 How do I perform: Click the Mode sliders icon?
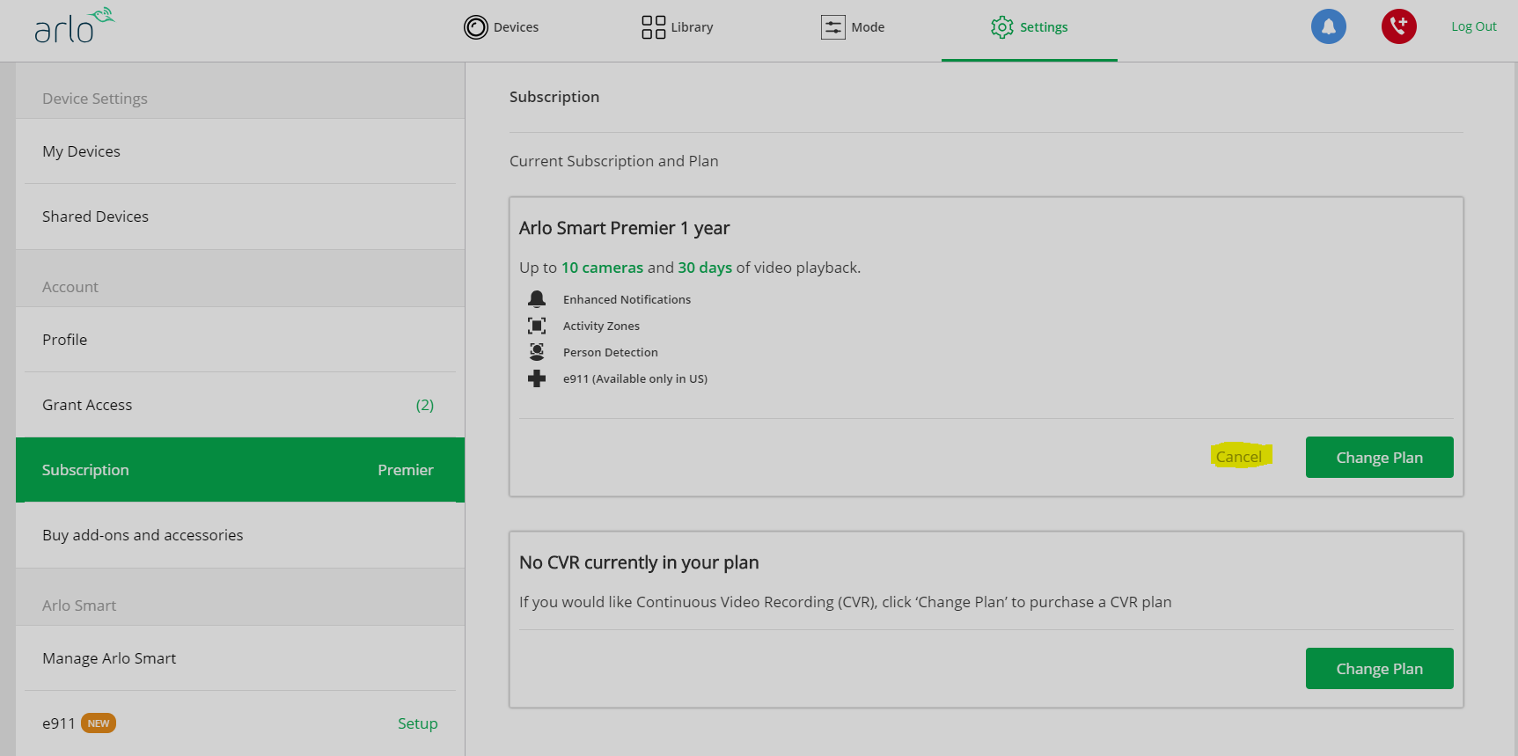(x=832, y=27)
